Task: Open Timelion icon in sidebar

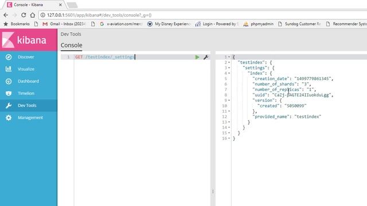Action: [9, 93]
